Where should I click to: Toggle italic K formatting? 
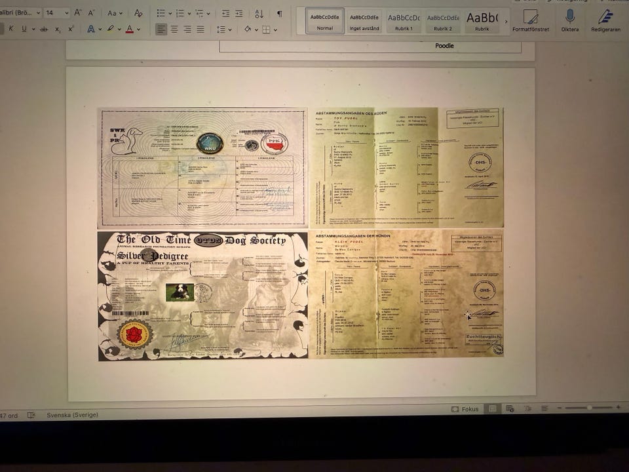tap(11, 29)
